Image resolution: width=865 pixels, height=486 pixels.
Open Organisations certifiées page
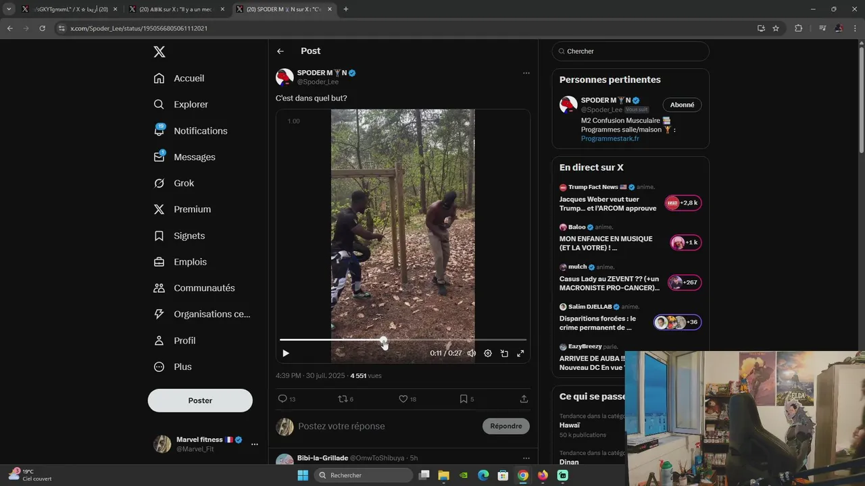(202, 314)
